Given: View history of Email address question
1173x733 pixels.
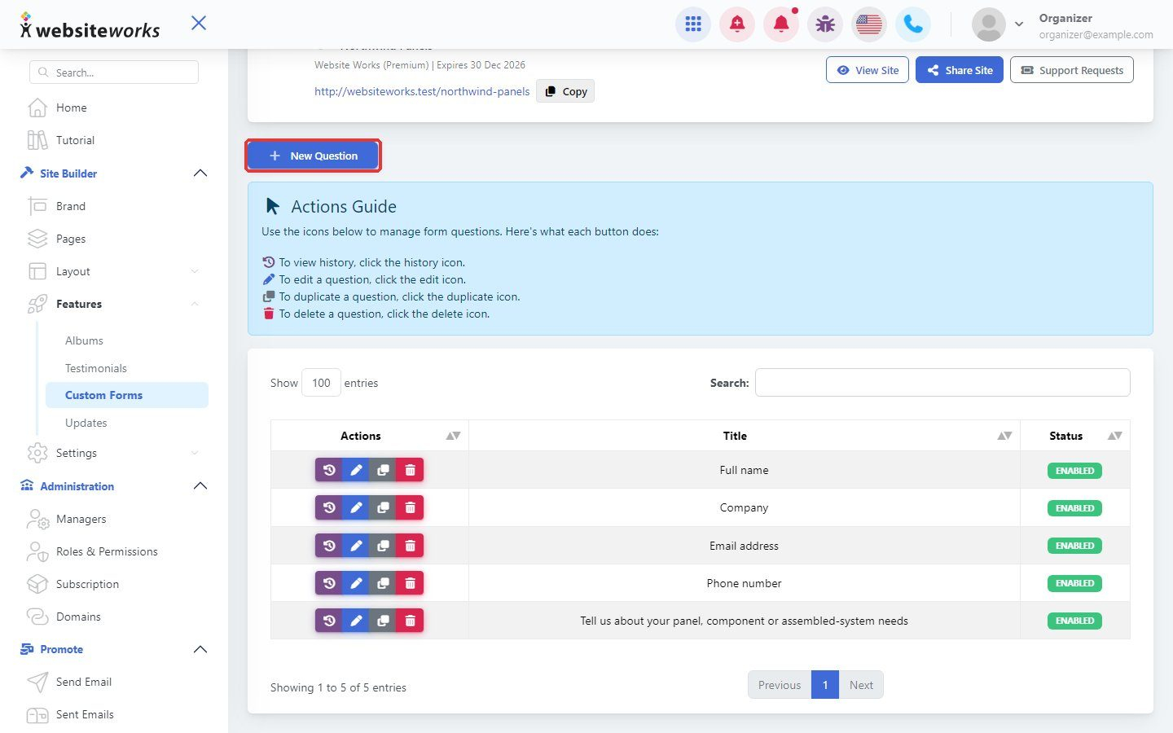Looking at the screenshot, I should pos(329,546).
